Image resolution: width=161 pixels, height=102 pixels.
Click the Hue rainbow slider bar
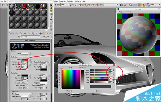click(99, 78)
